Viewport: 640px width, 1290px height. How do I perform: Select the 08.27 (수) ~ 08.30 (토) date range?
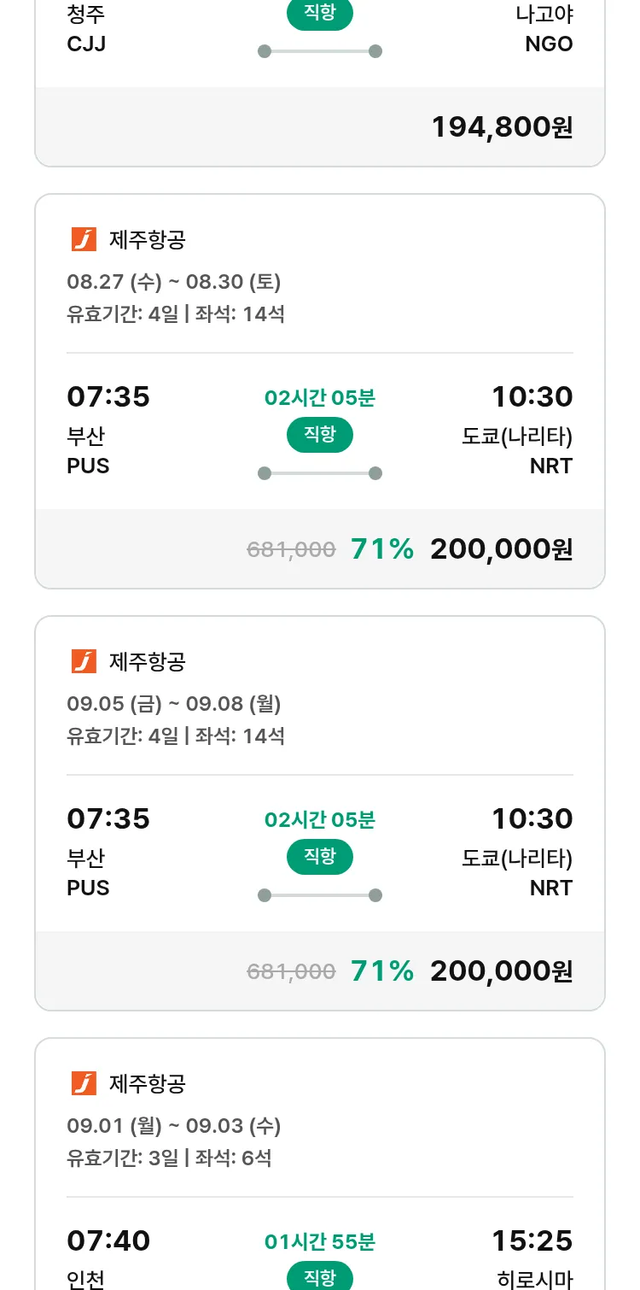174,282
